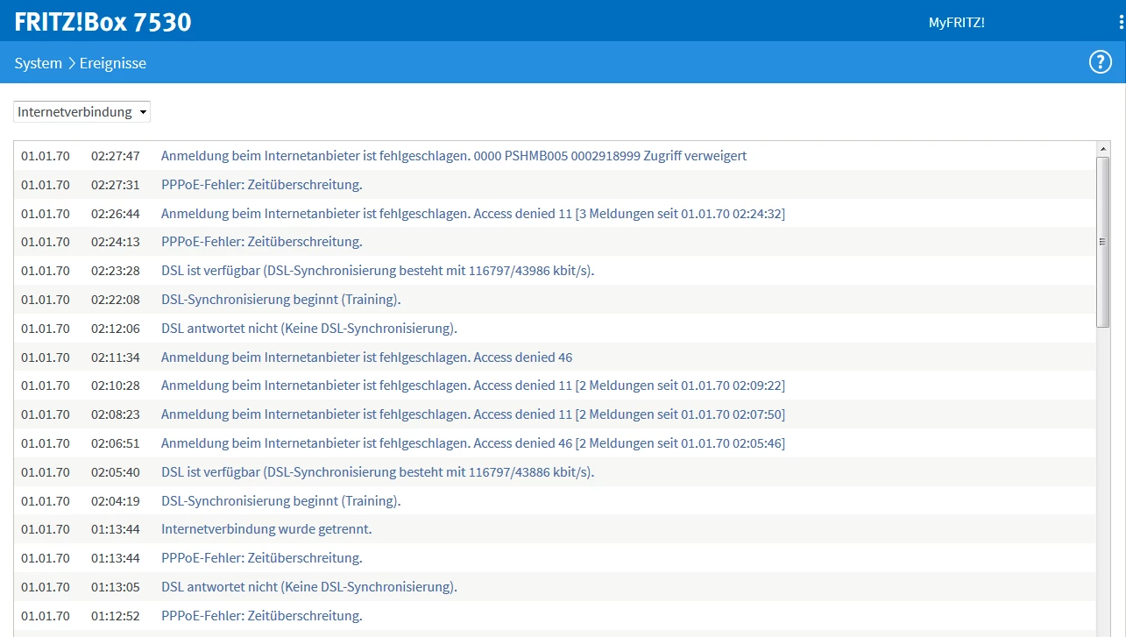The height and width of the screenshot is (637, 1126).
Task: Select 'DSL-Synchronisierung beginnt' message at 02:22:08
Action: 281,300
